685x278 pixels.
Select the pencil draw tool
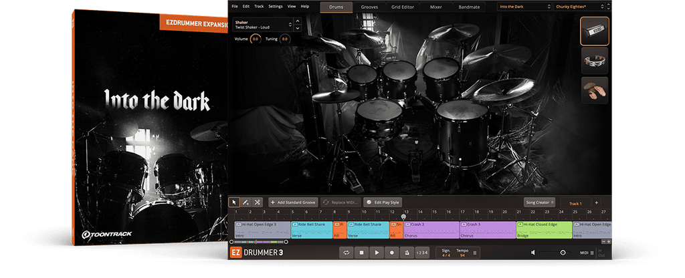246,202
